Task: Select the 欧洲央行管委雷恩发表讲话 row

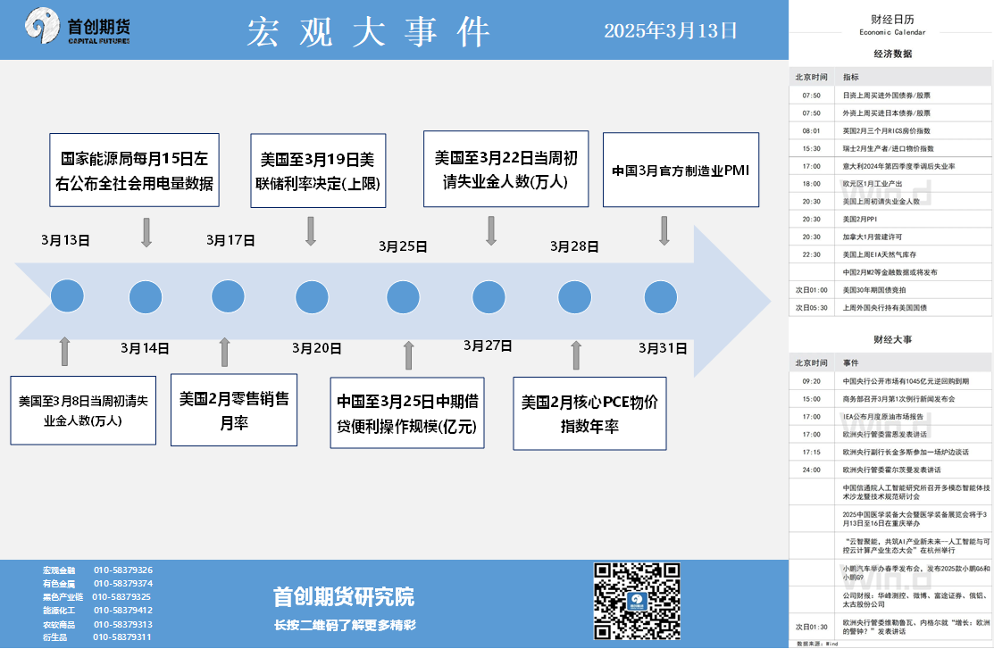Action: pyautogui.click(x=890, y=435)
